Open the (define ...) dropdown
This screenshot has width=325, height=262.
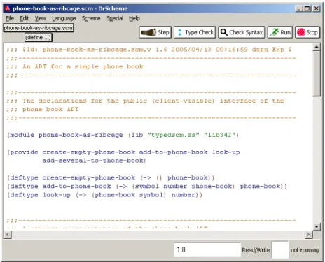coord(39,38)
